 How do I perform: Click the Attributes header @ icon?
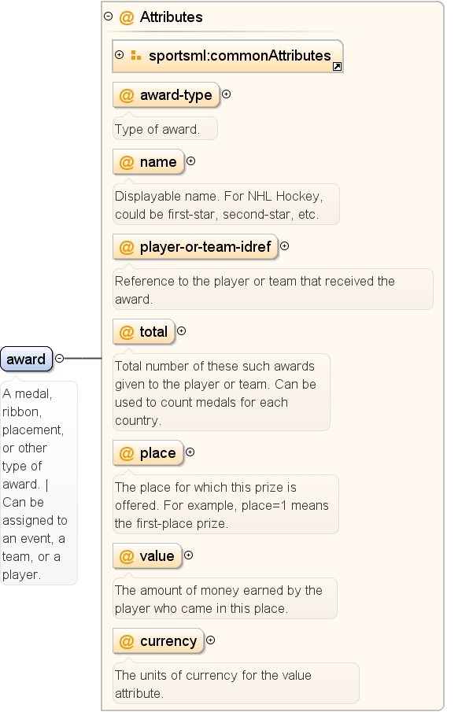[127, 17]
